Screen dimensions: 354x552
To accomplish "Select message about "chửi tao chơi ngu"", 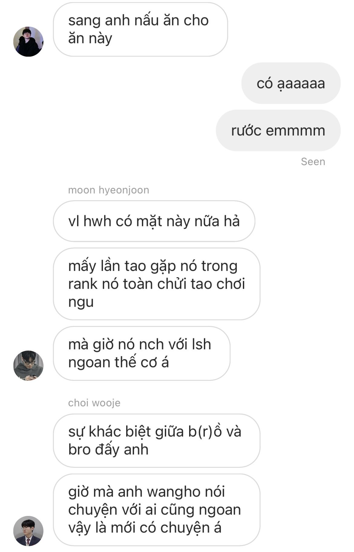I will [156, 284].
